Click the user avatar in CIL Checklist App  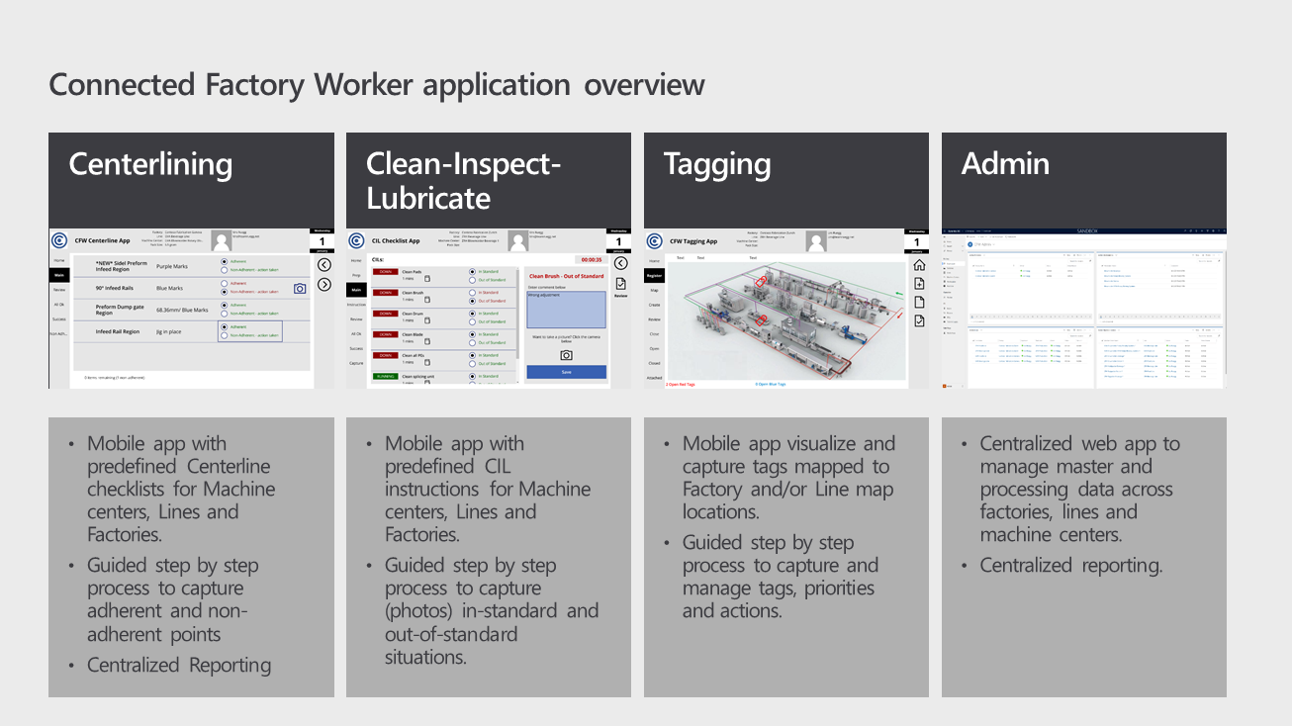[518, 240]
